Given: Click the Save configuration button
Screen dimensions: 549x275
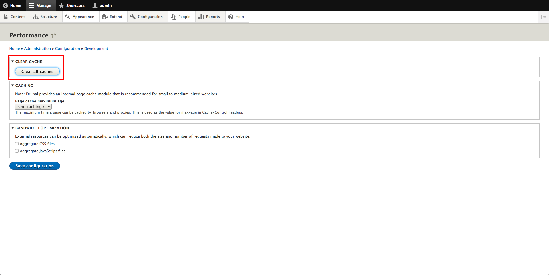Looking at the screenshot, I should [35, 166].
